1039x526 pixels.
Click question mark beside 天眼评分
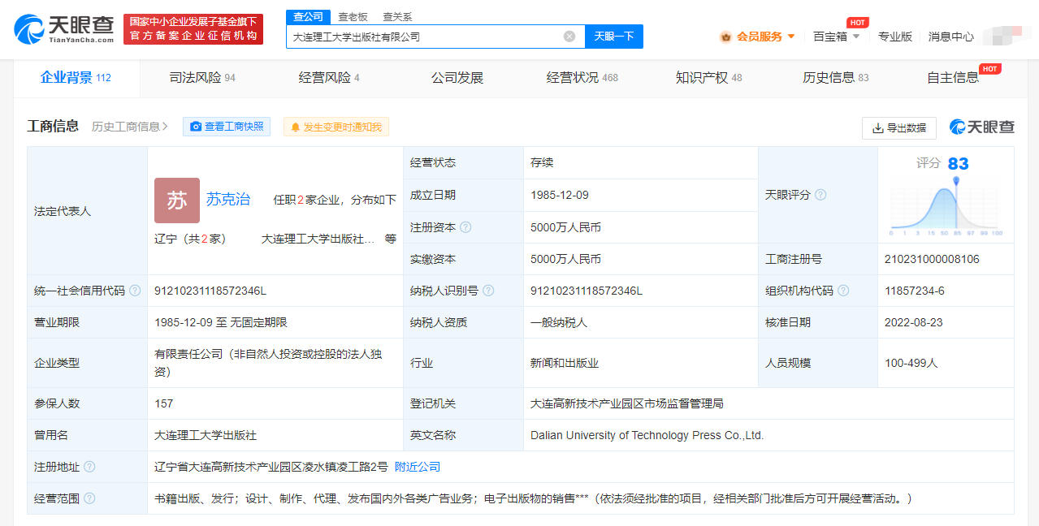pos(820,195)
